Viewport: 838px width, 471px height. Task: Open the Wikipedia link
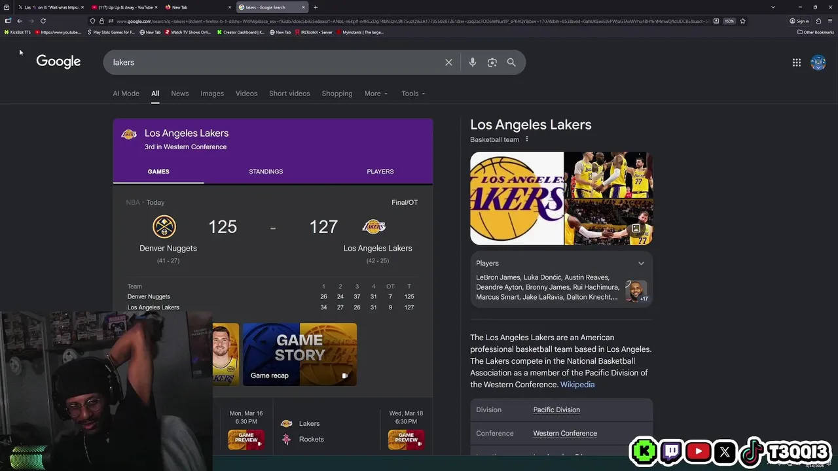pyautogui.click(x=577, y=385)
